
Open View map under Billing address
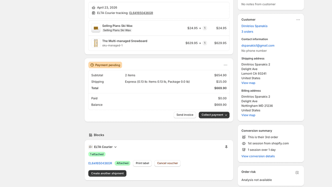(x=248, y=115)
